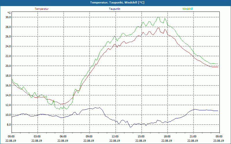Click the 22.08.19 date under 21:00
231x144 pixels.
click(193, 141)
